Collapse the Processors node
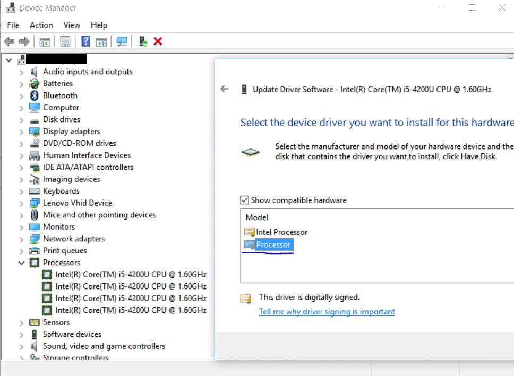The image size is (514, 376). 21,263
